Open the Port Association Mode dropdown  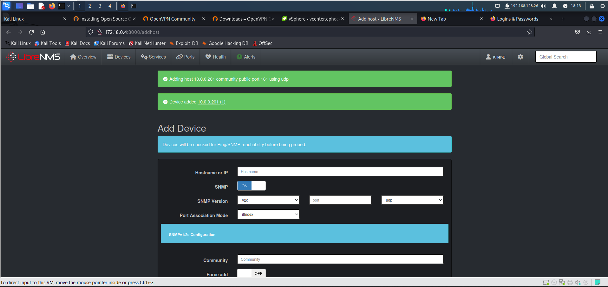(268, 214)
